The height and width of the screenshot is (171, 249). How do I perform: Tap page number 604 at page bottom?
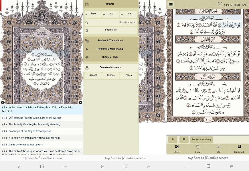pos(208,120)
